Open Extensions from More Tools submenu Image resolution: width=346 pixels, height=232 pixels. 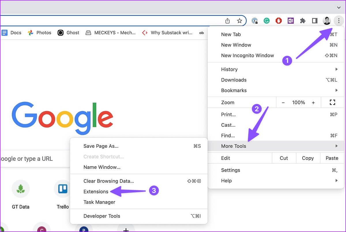(139, 192)
